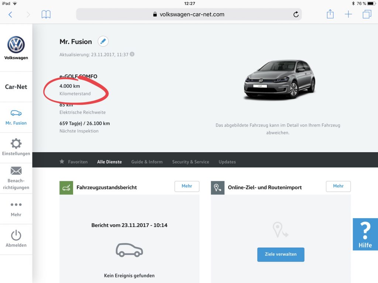Open the Volkswagen logo home link
This screenshot has height=283, width=378.
16,46
